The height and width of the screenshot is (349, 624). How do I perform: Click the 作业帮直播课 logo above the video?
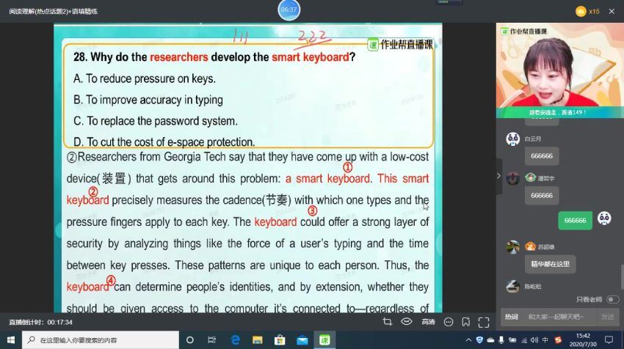tap(524, 31)
